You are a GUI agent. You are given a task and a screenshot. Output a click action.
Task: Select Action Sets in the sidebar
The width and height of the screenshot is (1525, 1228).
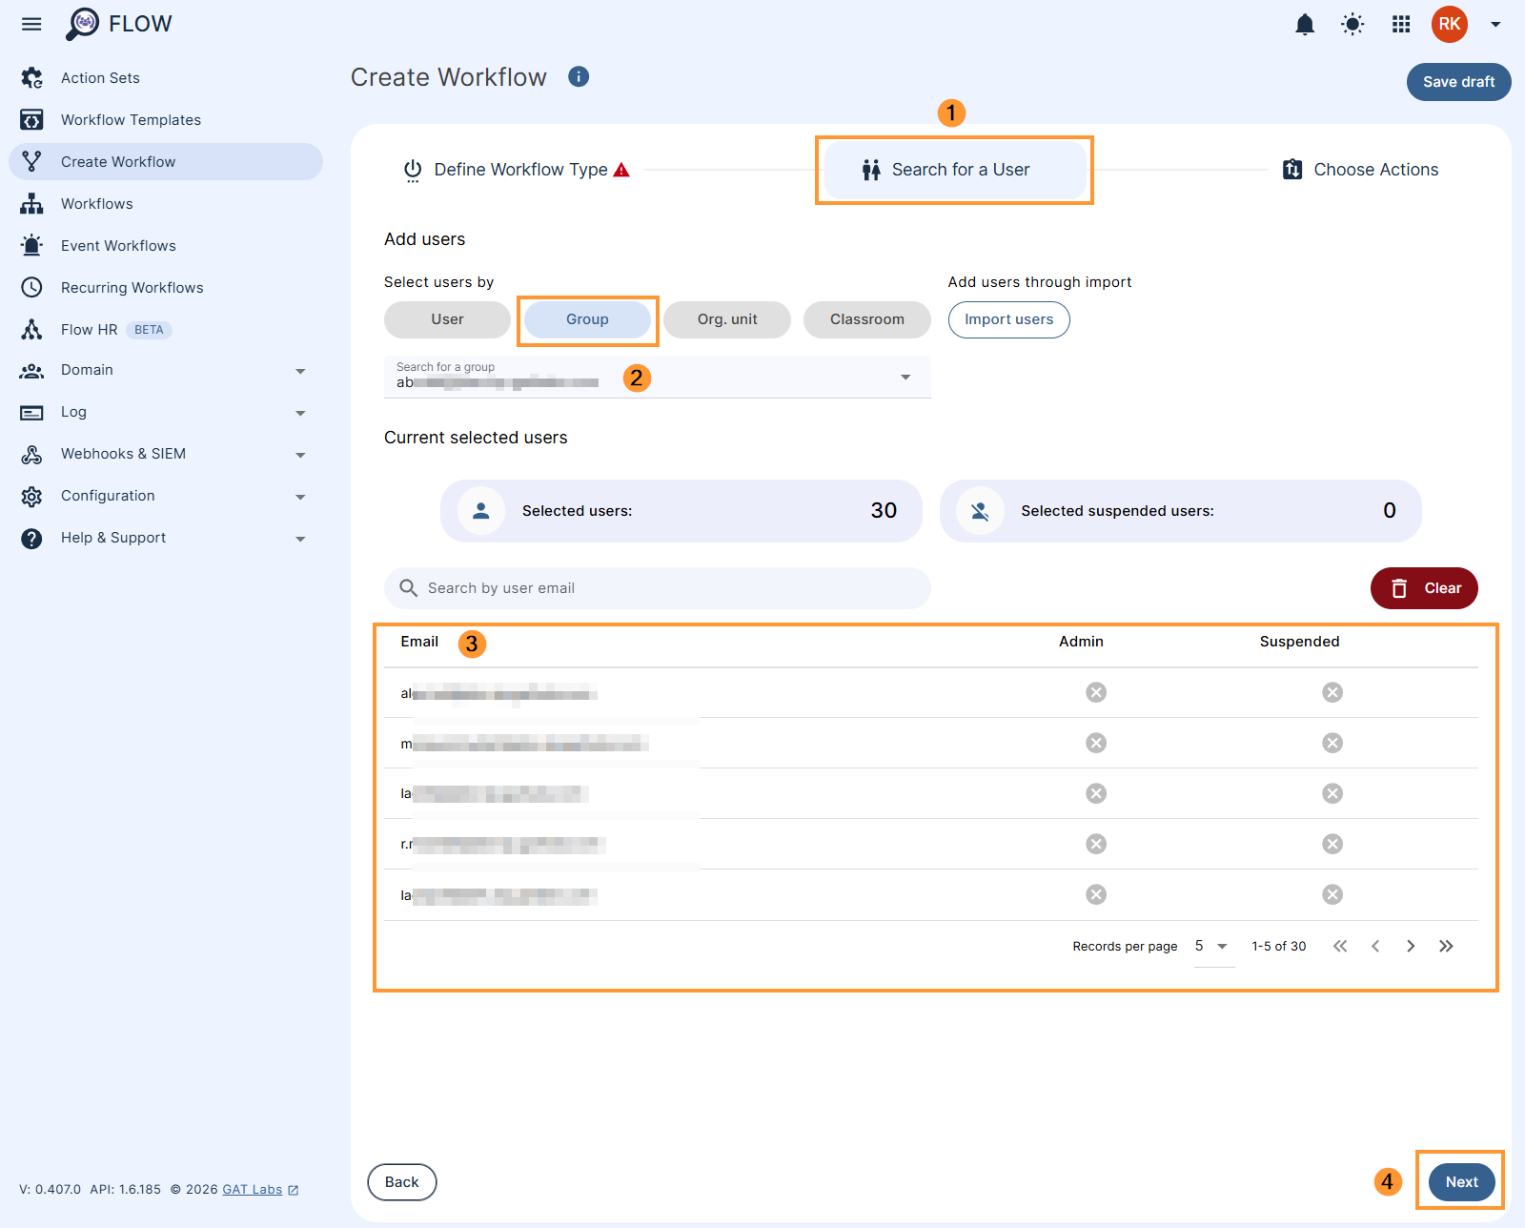click(x=100, y=77)
